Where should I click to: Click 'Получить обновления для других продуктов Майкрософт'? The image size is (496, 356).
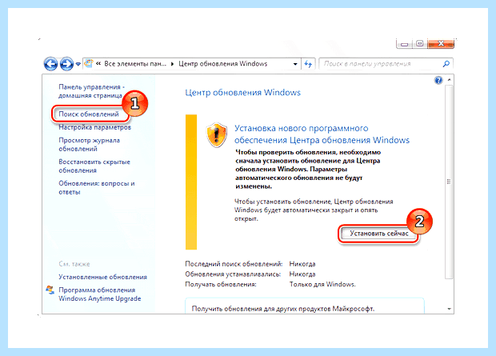282,309
